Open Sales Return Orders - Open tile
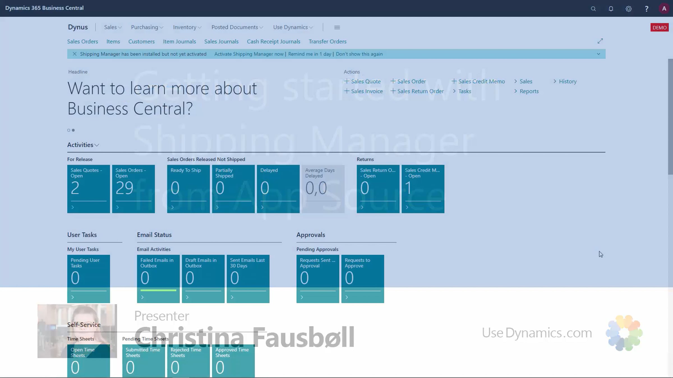673x378 pixels. [378, 189]
